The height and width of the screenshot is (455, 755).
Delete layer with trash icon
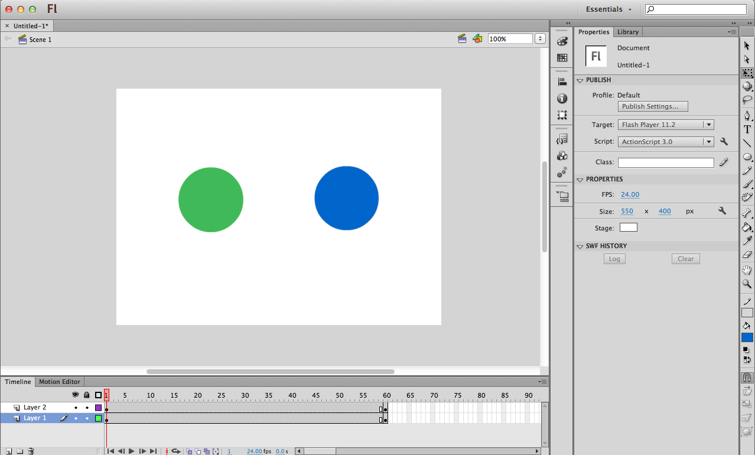pyautogui.click(x=31, y=451)
